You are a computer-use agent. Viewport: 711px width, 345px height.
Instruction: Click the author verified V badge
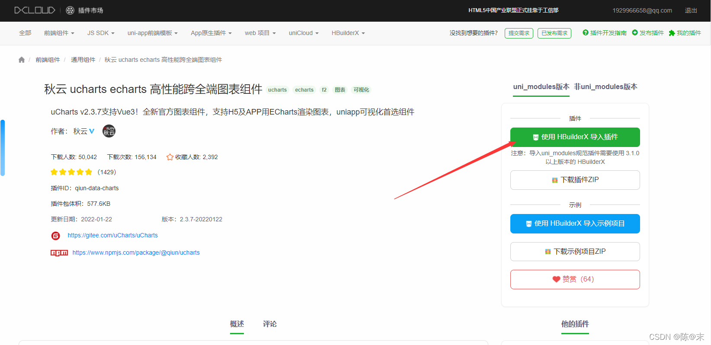[92, 131]
